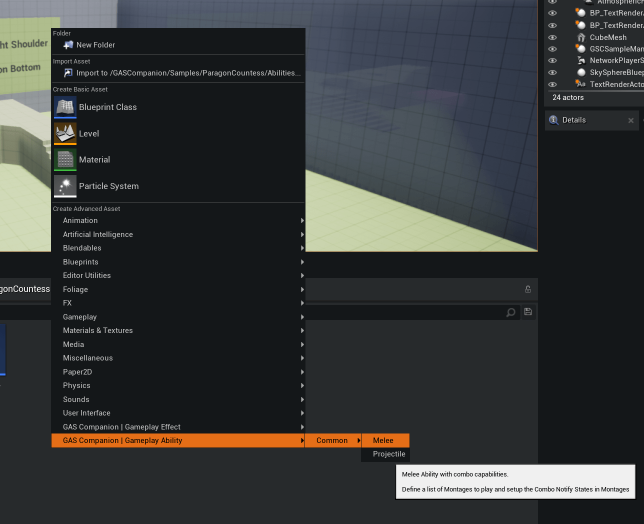
Task: Toggle the content browser lock icon
Action: pos(528,289)
